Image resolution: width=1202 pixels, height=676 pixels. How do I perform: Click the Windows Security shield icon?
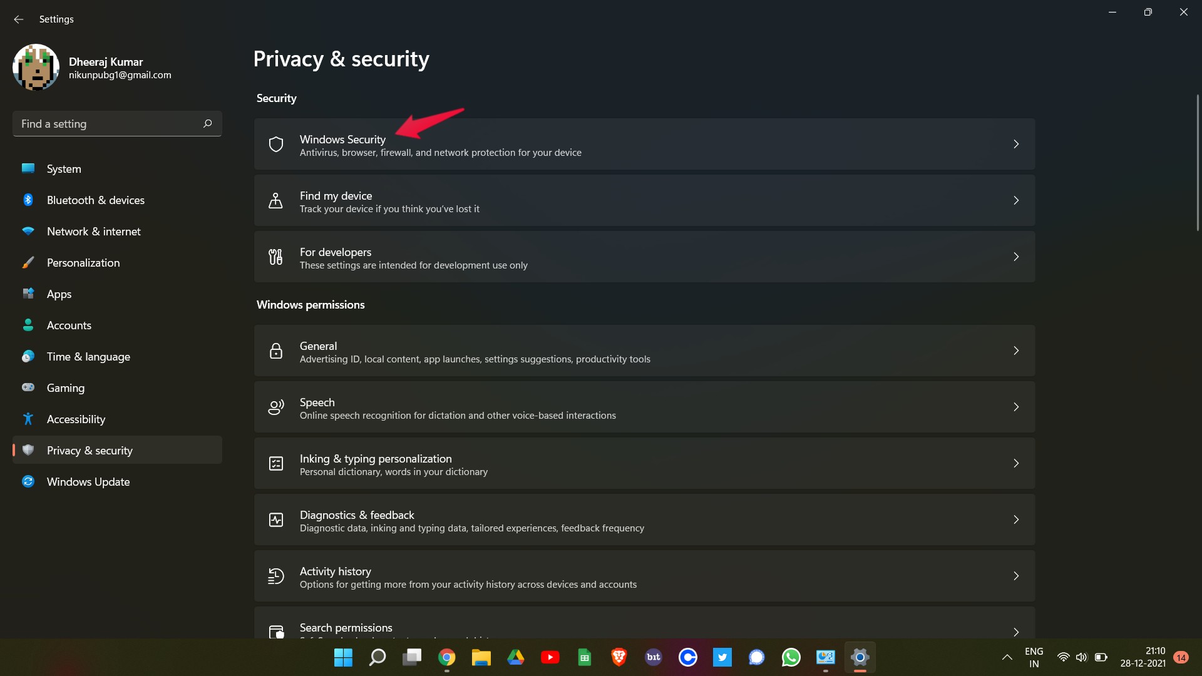(x=276, y=144)
